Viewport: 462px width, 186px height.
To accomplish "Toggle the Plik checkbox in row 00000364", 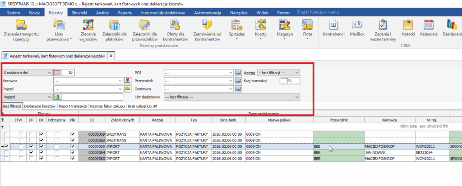I will pos(73,153).
